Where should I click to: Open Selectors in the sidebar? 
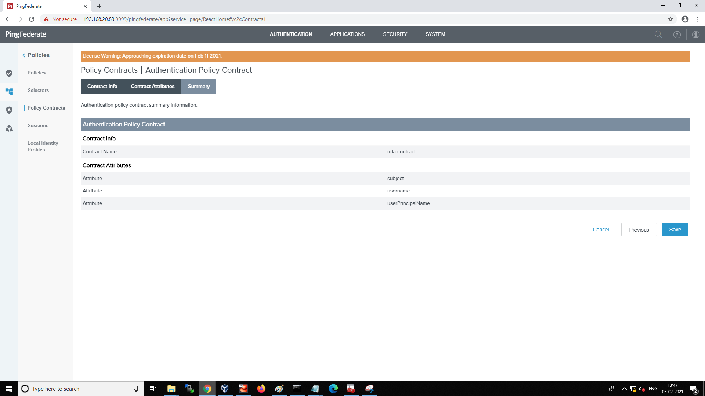click(x=38, y=90)
